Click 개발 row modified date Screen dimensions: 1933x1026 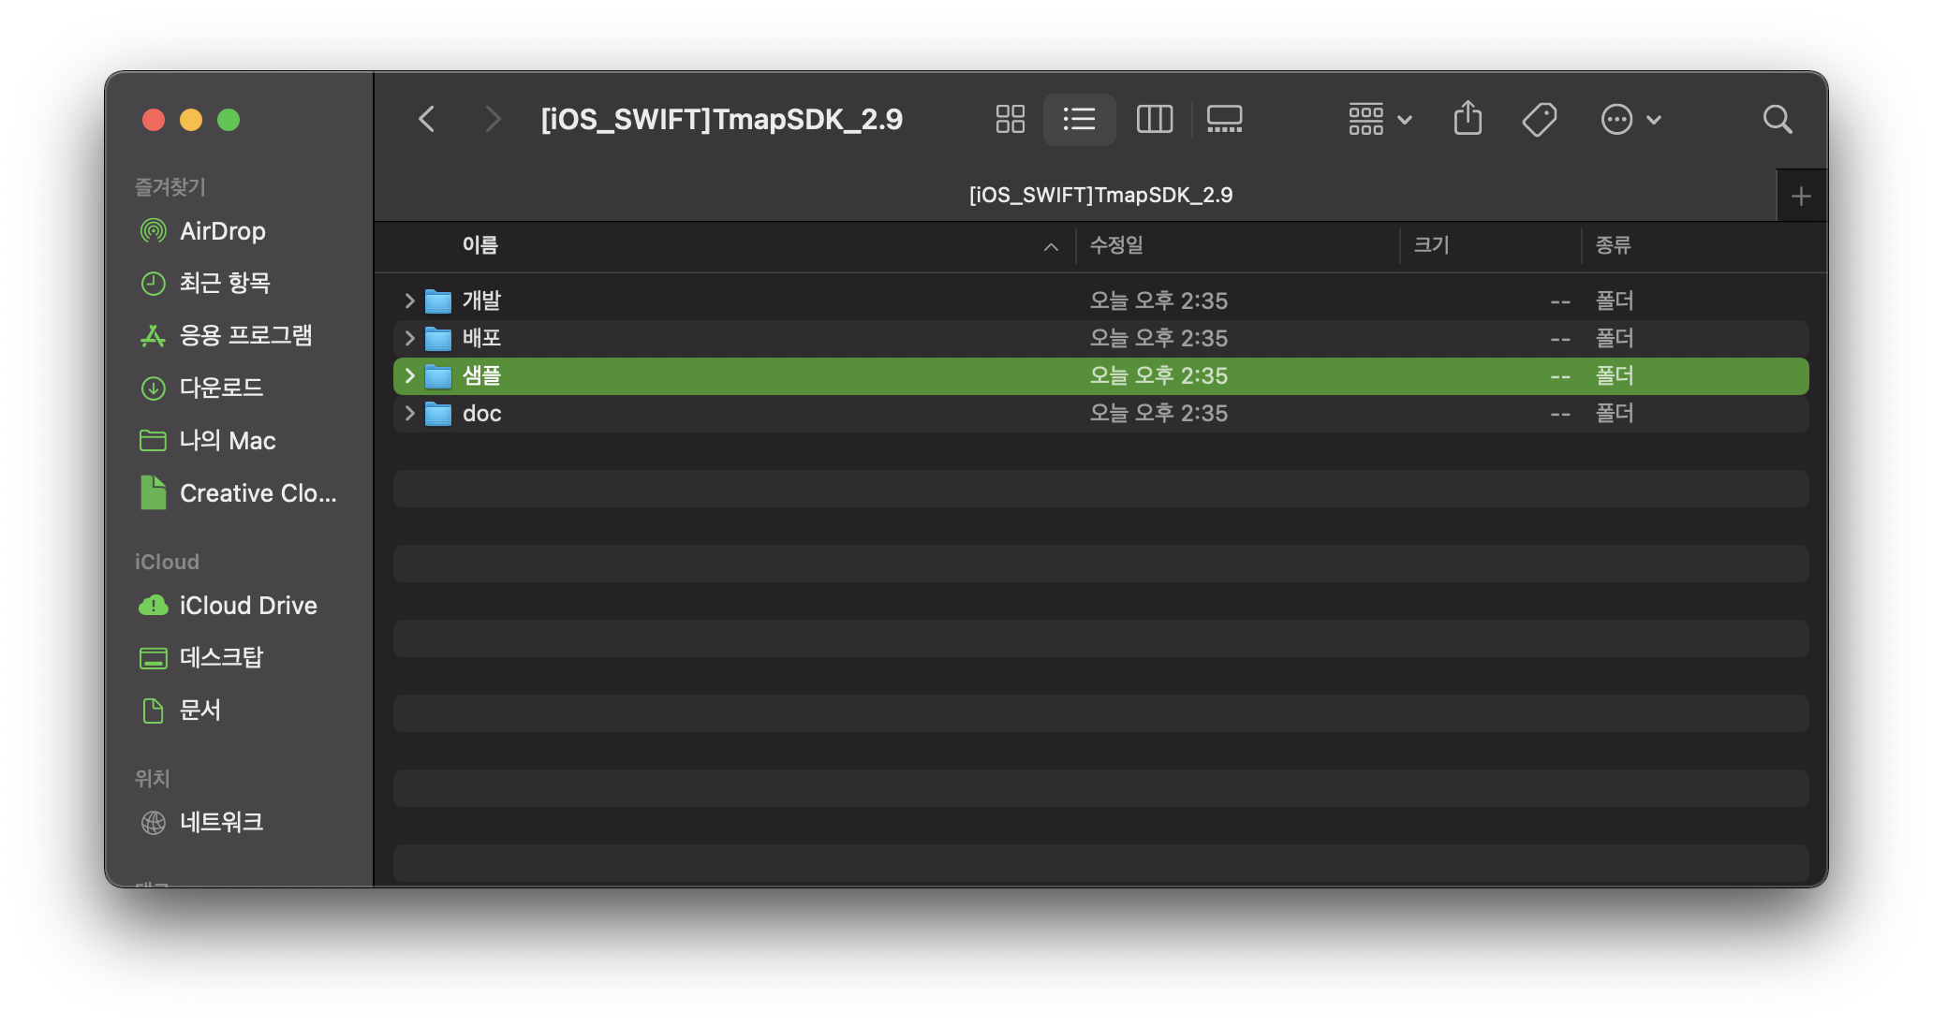(1158, 300)
